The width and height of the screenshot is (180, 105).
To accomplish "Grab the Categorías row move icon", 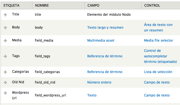I will [x=5, y=72].
